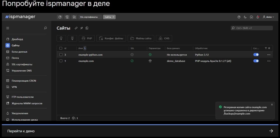
Task: Follow the Перейти к демо link
Action: tap(140, 131)
